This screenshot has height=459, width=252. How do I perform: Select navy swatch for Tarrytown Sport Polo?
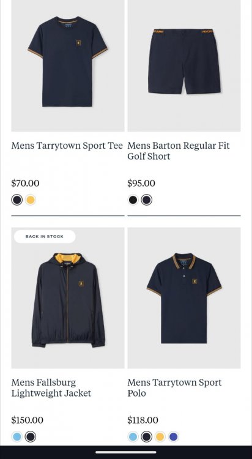pos(146,437)
